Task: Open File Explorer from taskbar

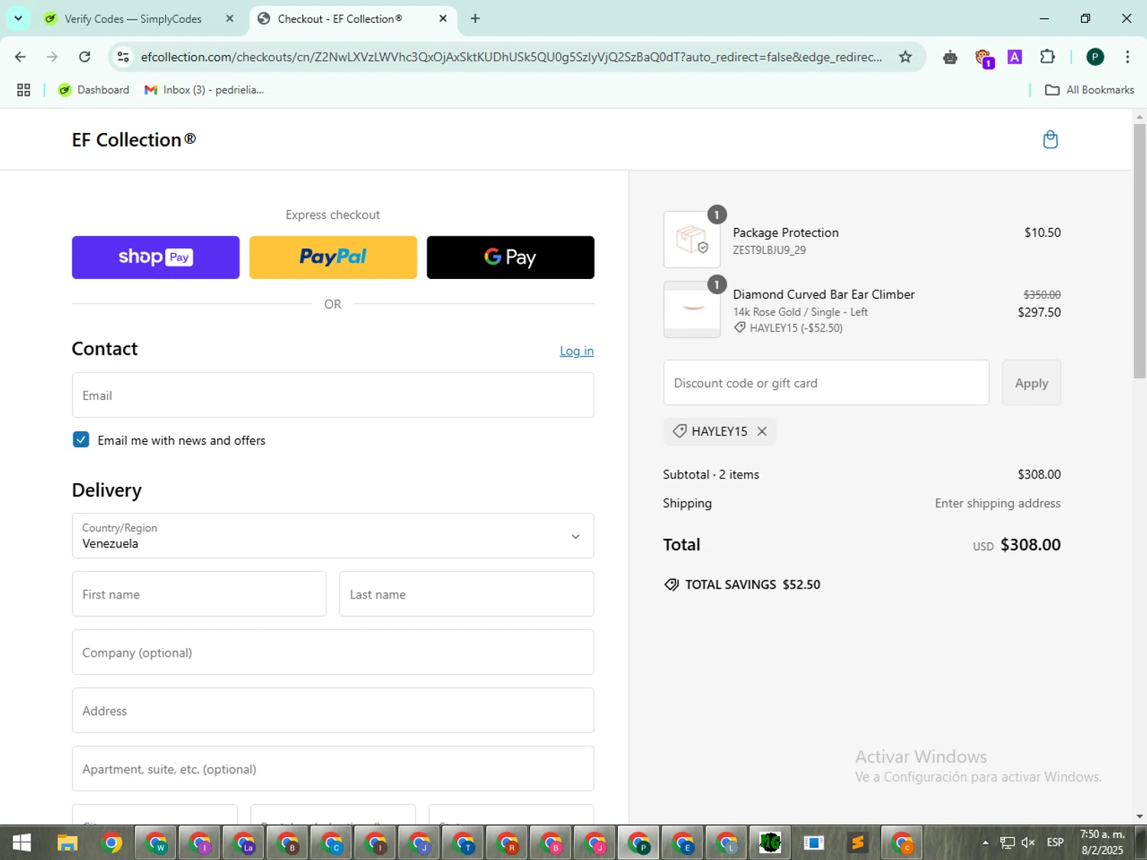Action: (67, 843)
